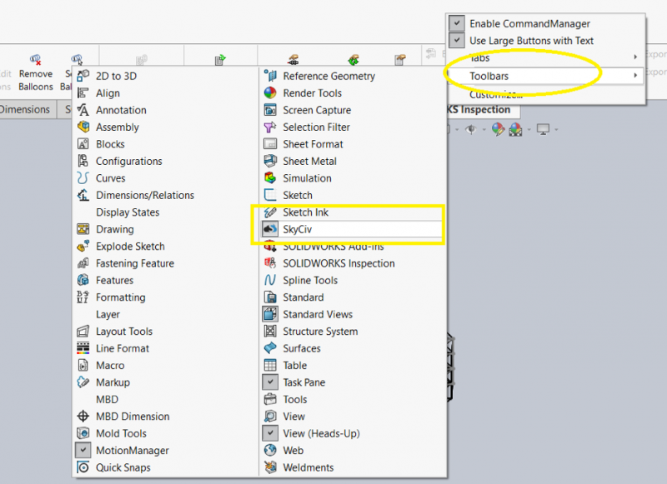
Task: Disable the Task Pane toolbar checkbox
Action: [270, 382]
